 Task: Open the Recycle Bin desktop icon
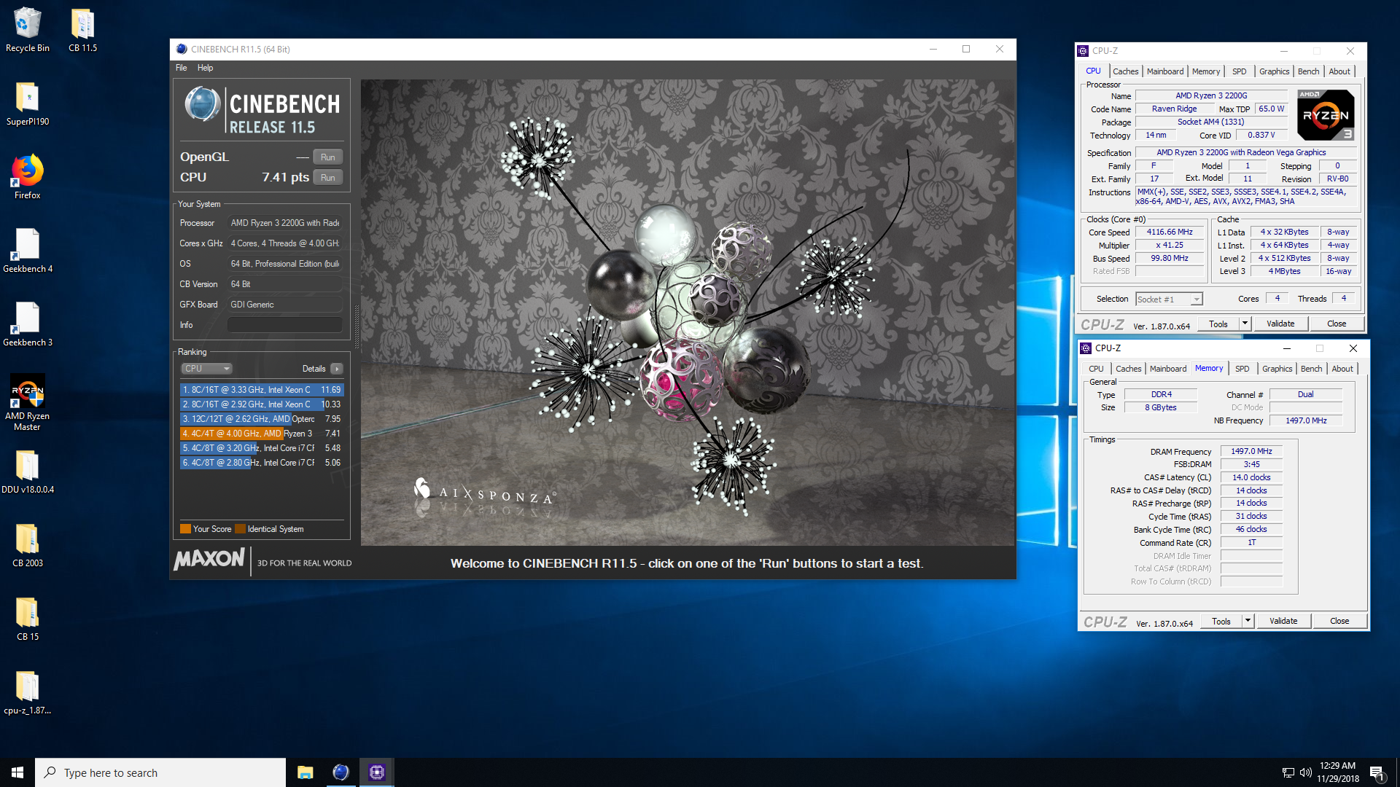[28, 30]
